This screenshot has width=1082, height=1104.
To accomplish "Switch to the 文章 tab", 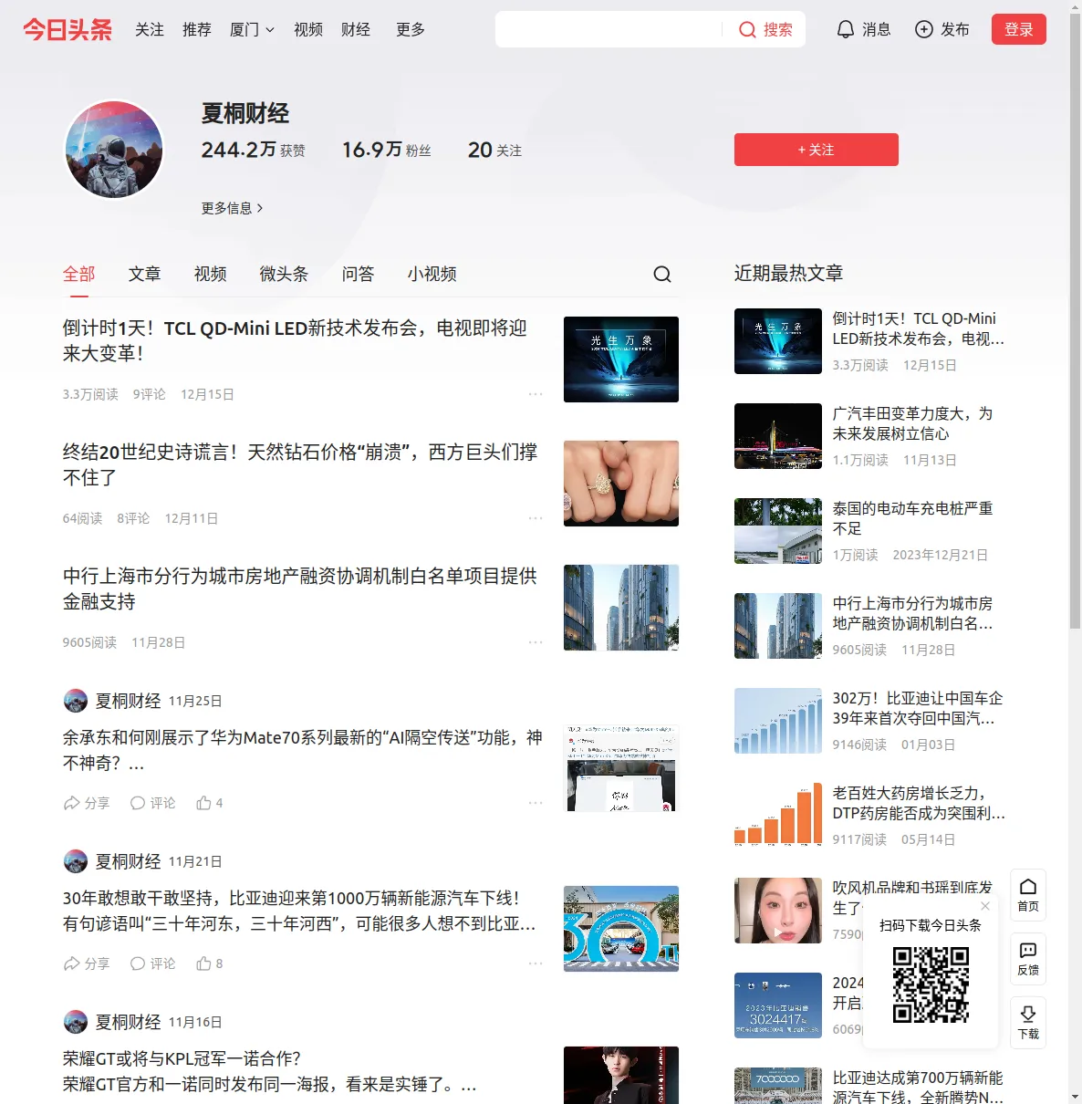I will [x=145, y=274].
